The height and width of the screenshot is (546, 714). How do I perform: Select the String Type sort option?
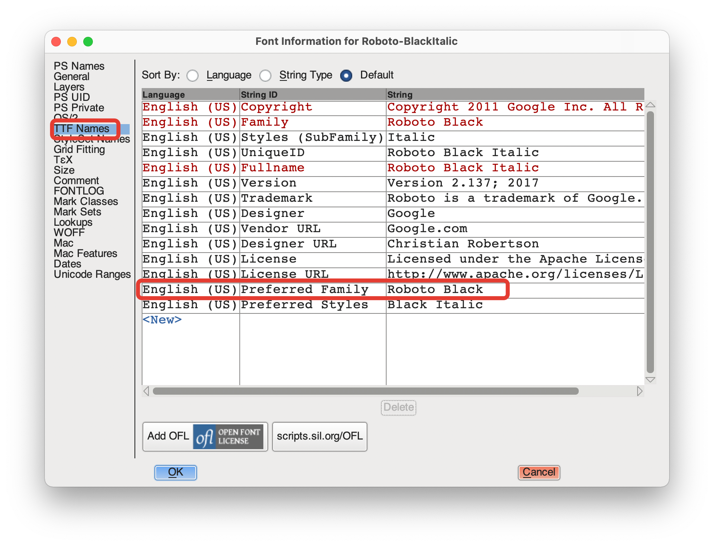[x=265, y=75]
